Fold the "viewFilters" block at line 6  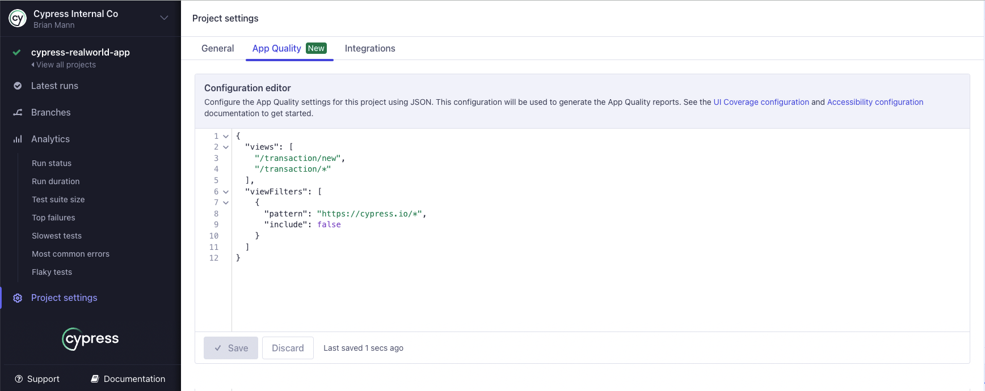(x=226, y=192)
